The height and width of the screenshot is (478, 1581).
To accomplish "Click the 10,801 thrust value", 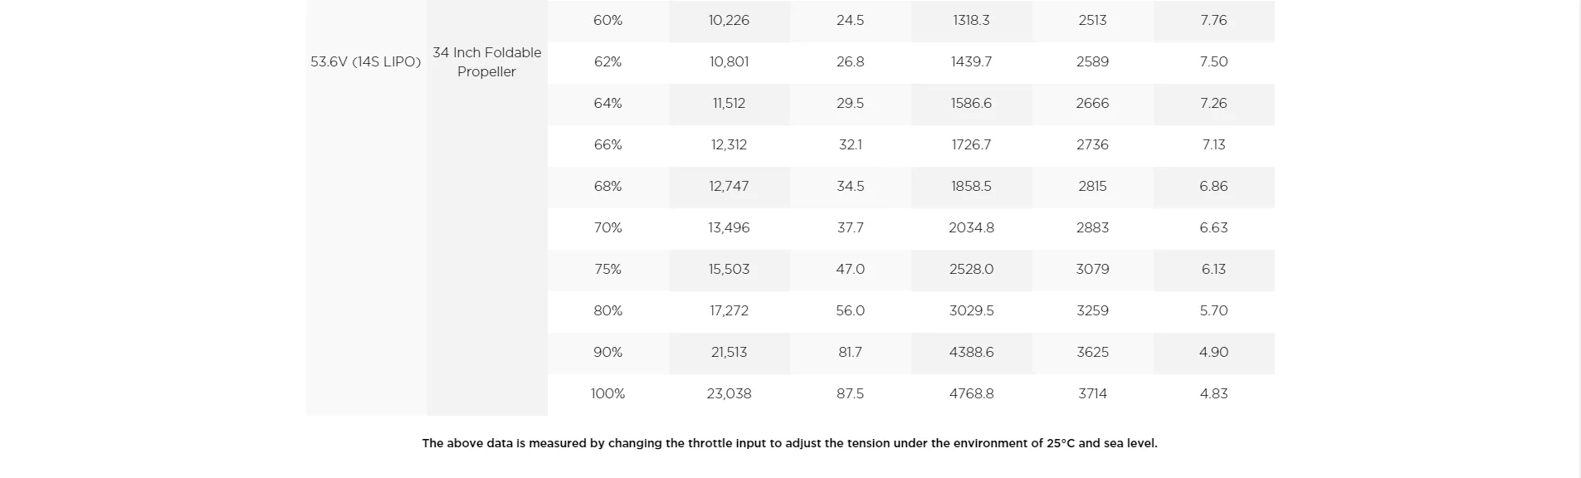I will (730, 62).
